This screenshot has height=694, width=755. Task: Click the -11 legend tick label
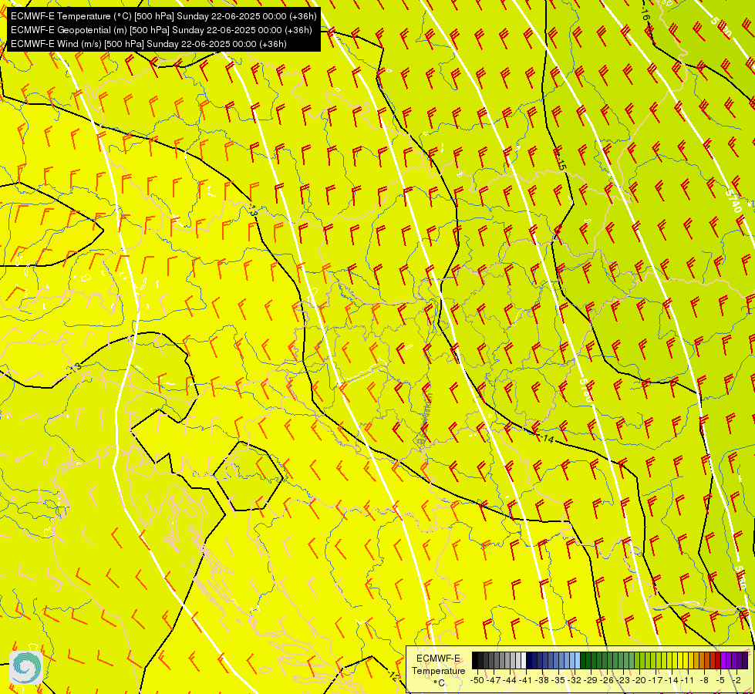(x=689, y=680)
